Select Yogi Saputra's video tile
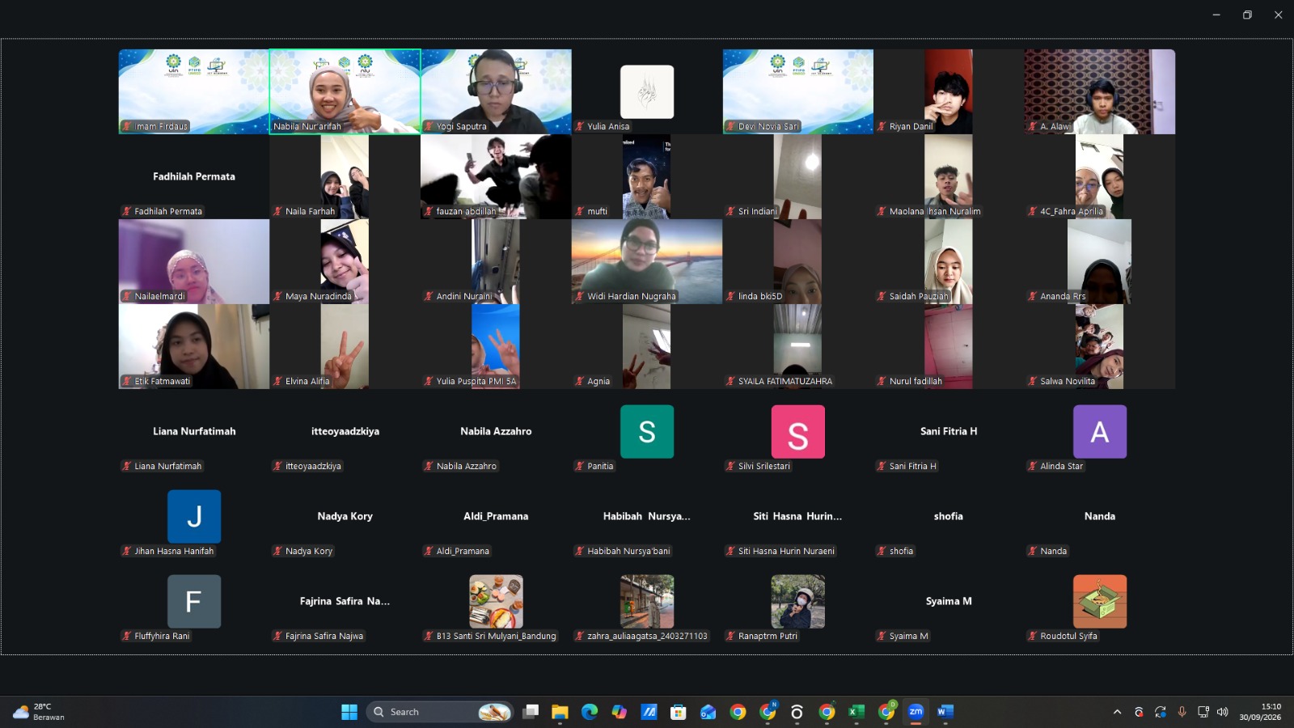The height and width of the screenshot is (728, 1294). (496, 91)
